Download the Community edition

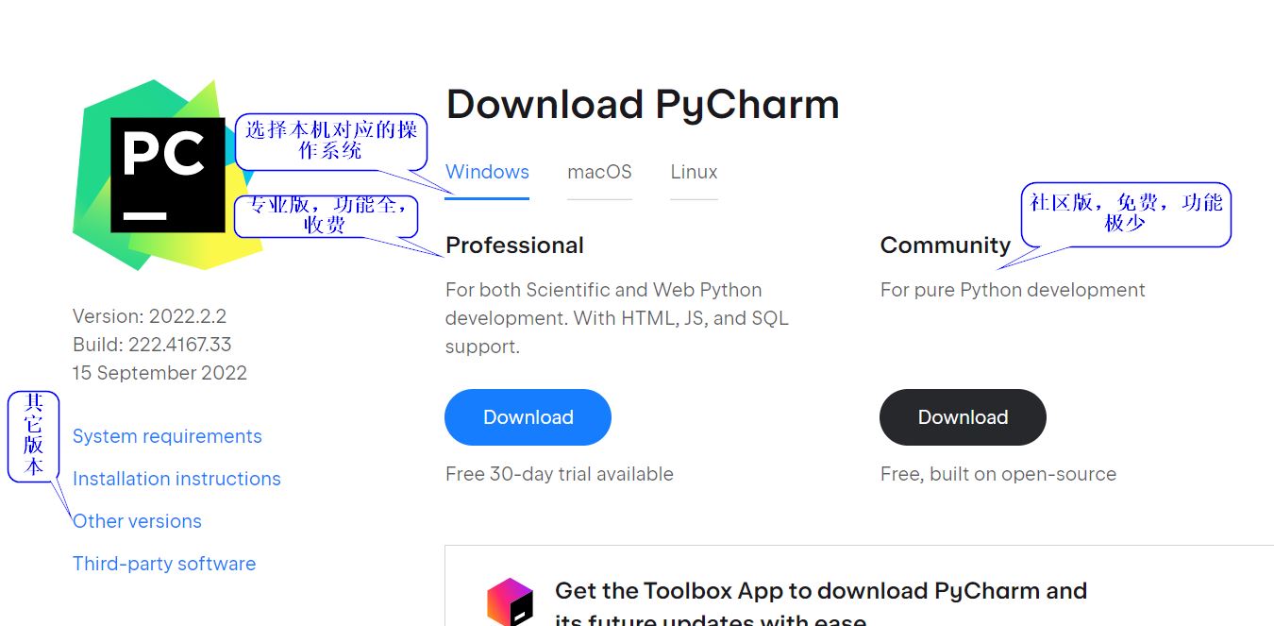tap(963, 417)
